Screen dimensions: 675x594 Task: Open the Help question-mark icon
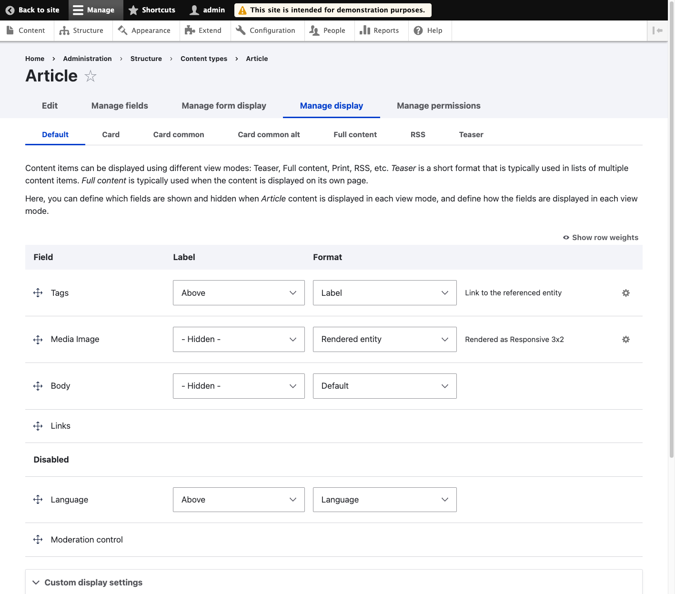click(418, 30)
